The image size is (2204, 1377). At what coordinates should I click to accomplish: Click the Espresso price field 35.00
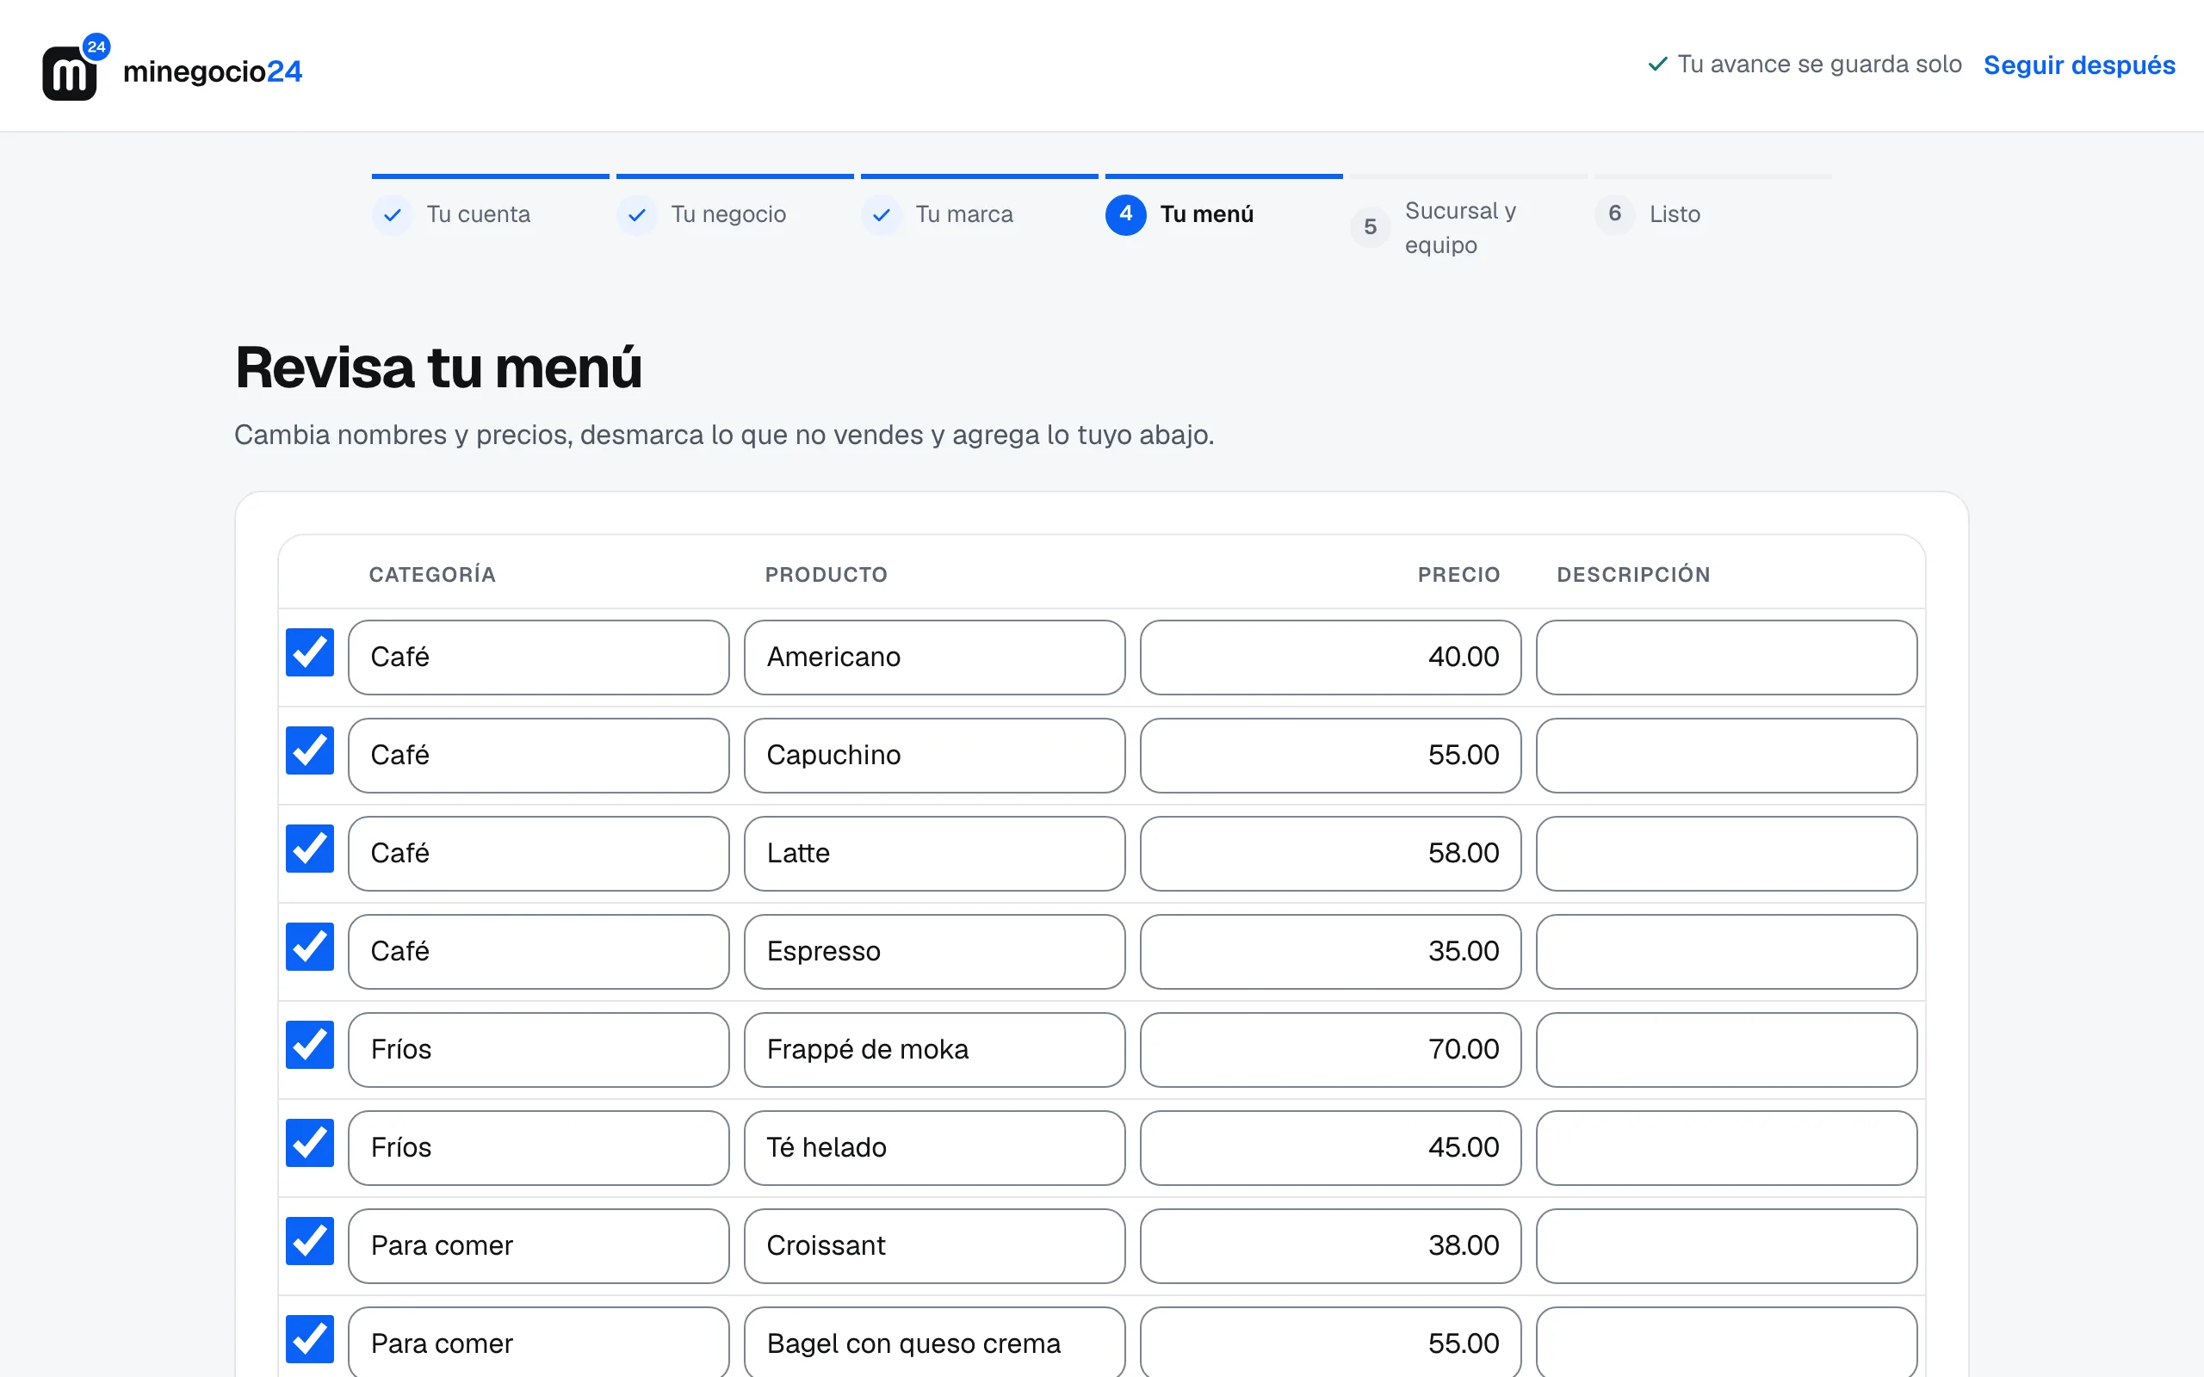pos(1331,952)
